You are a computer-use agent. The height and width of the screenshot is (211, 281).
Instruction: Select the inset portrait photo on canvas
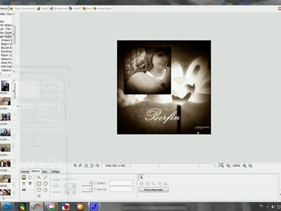(x=148, y=70)
